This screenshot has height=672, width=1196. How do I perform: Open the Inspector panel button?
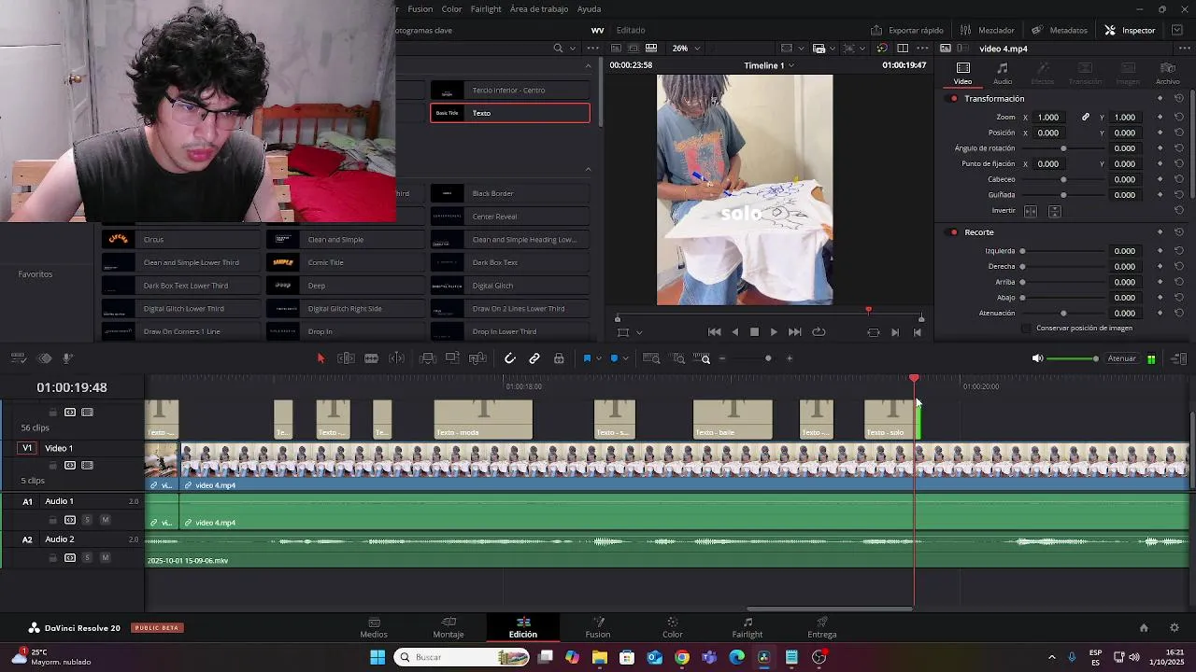(x=1130, y=30)
